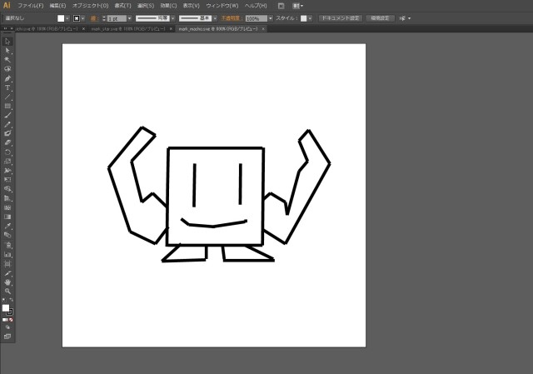
Task: Set the fill to none
Action: click(11, 320)
